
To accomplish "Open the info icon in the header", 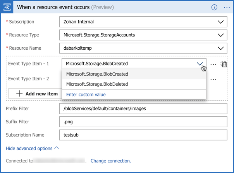I will coord(214,7).
